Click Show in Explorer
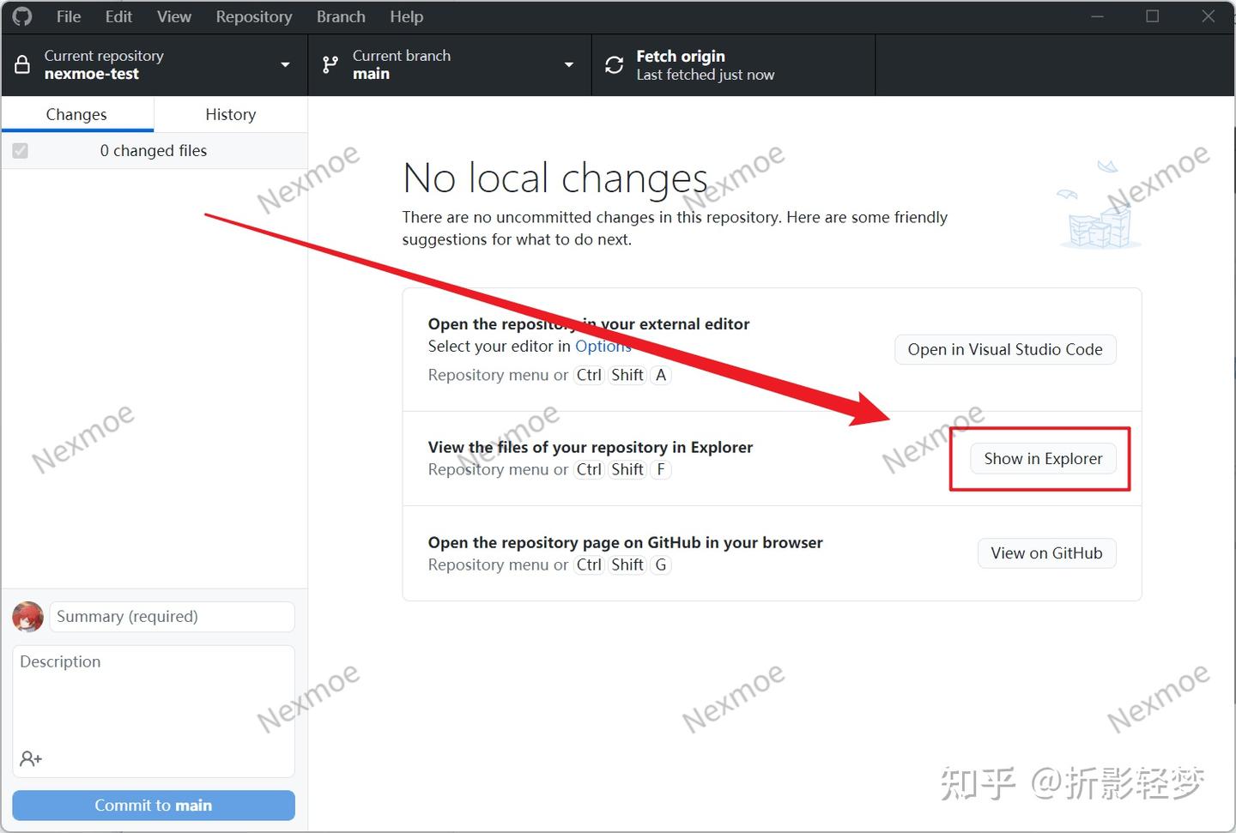This screenshot has width=1236, height=833. tap(1043, 458)
